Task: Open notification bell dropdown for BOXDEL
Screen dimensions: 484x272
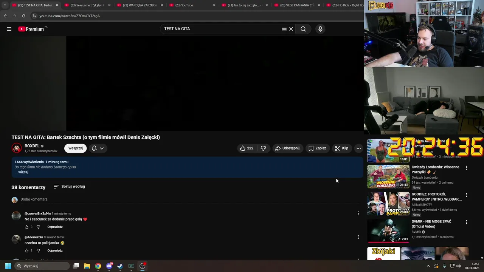Action: (98, 148)
